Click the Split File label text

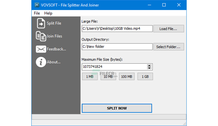coord(54,23)
